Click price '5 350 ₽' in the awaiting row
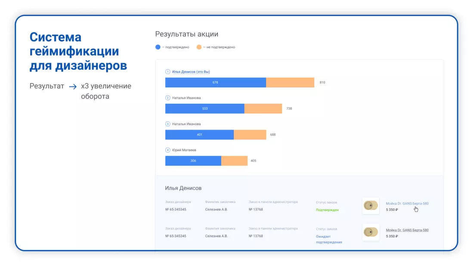Screen dimensions: 473x266 coord(392,236)
